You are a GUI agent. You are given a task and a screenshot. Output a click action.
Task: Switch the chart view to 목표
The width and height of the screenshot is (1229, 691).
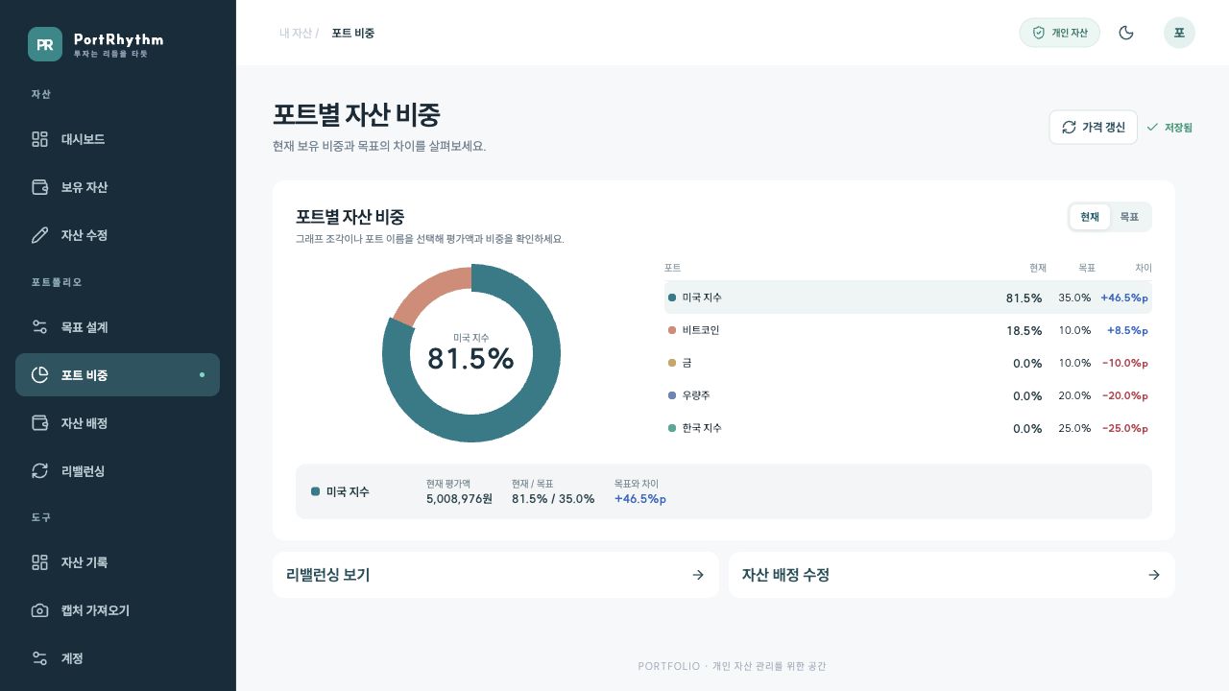(x=1129, y=217)
